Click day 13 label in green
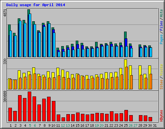Screen dimensions: 165x129 (x=68, y=125)
